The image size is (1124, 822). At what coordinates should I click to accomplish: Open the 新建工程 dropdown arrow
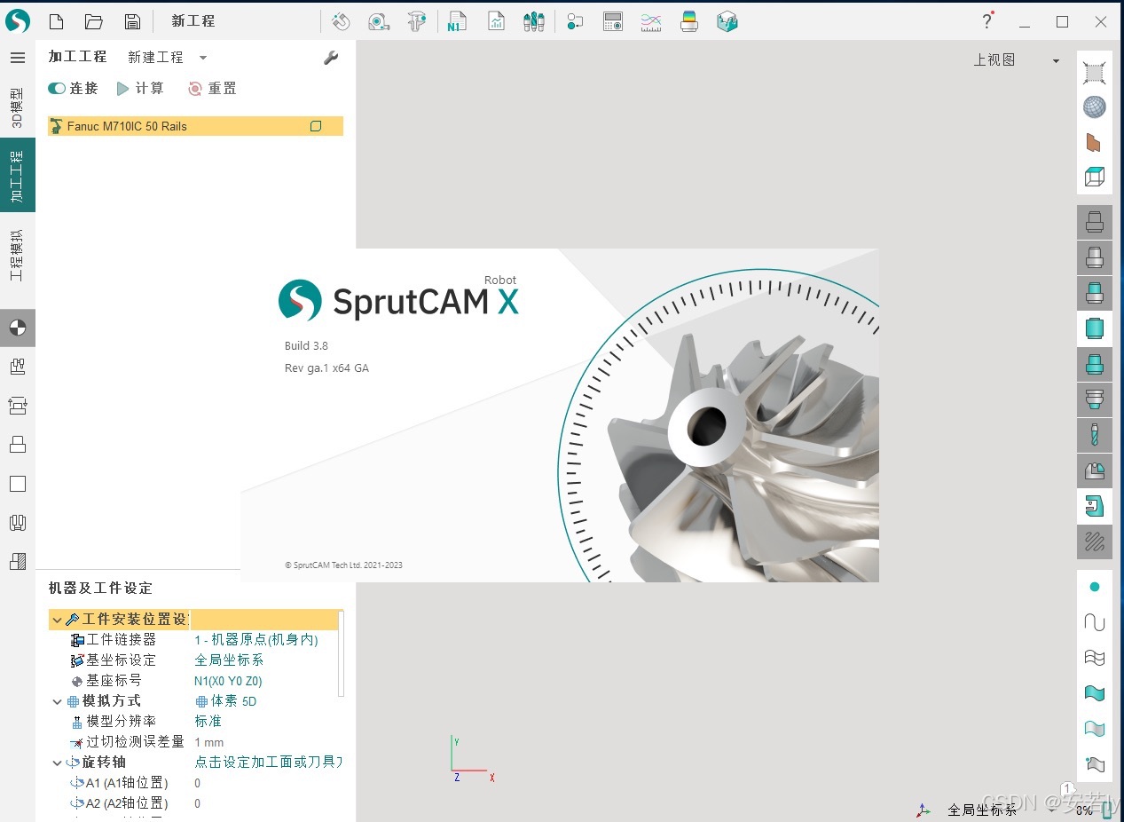203,58
